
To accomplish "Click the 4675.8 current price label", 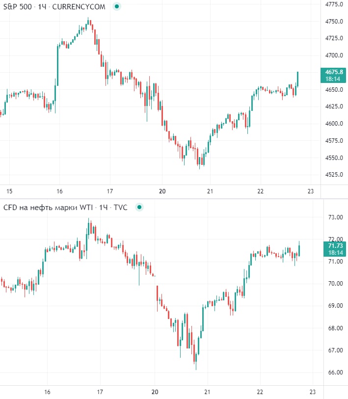I will [x=334, y=72].
